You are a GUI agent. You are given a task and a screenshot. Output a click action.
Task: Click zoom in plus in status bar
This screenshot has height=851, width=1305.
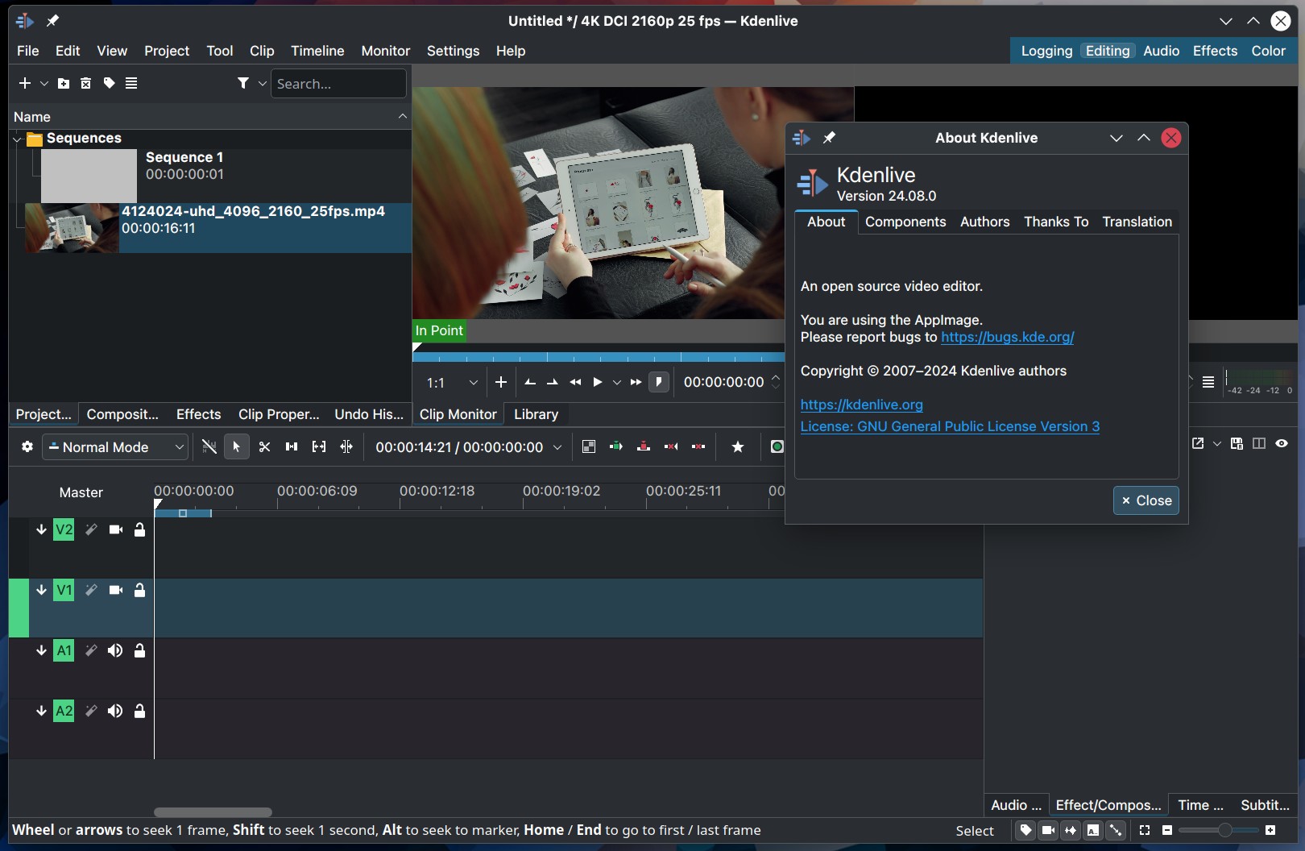point(1270,830)
